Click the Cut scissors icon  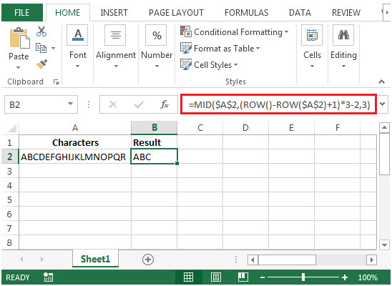tap(41, 31)
